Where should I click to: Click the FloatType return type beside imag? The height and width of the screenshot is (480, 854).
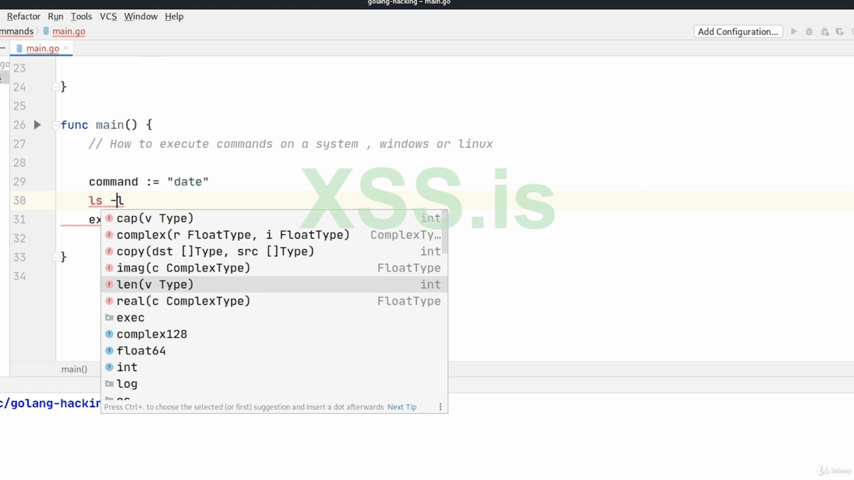pyautogui.click(x=409, y=268)
